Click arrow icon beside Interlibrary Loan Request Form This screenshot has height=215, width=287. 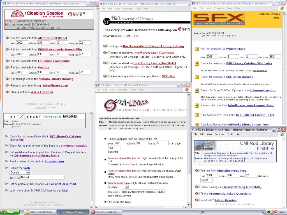(197, 106)
